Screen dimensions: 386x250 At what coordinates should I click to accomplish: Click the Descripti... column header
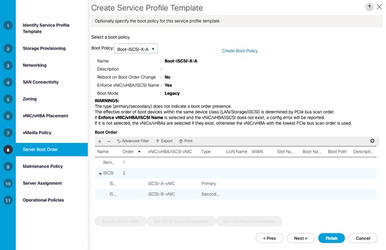point(363,152)
